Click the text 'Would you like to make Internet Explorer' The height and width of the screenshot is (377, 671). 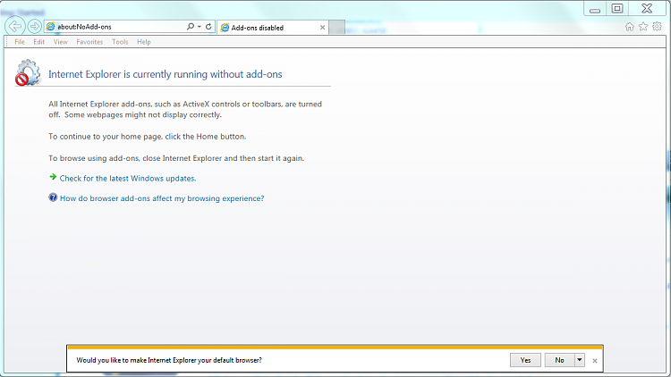pos(136,360)
